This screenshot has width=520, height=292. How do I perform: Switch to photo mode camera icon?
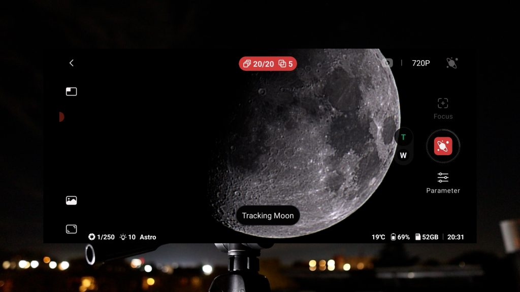(387, 63)
